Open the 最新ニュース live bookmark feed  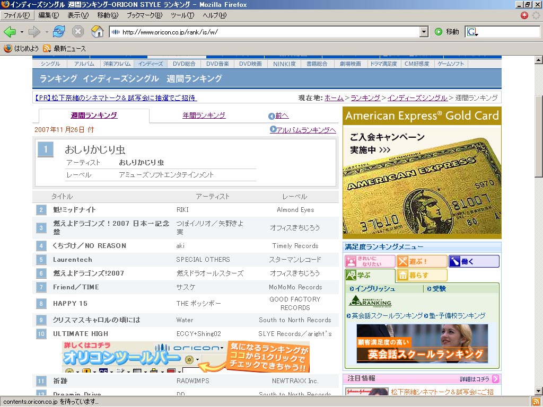point(64,48)
